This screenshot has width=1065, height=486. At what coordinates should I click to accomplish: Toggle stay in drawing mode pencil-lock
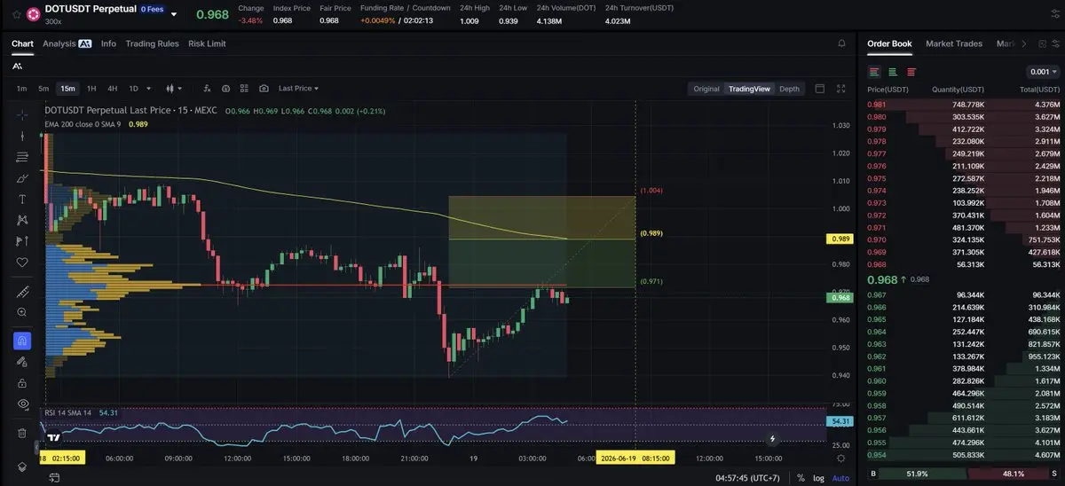coord(22,362)
